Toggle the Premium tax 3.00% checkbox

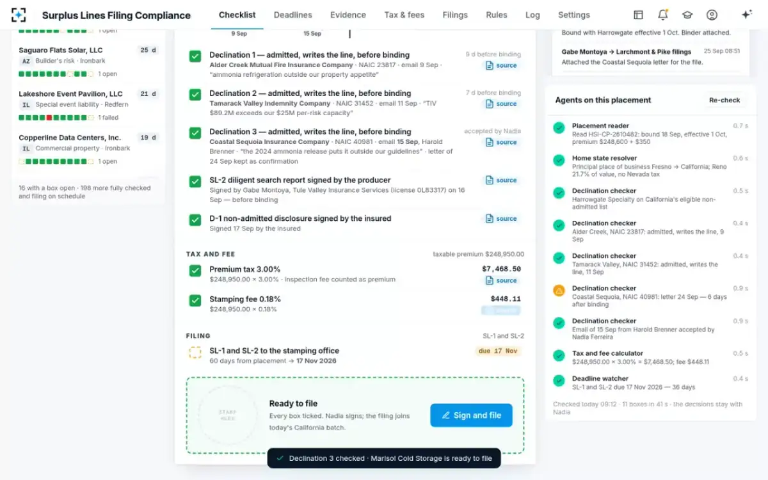pos(195,271)
